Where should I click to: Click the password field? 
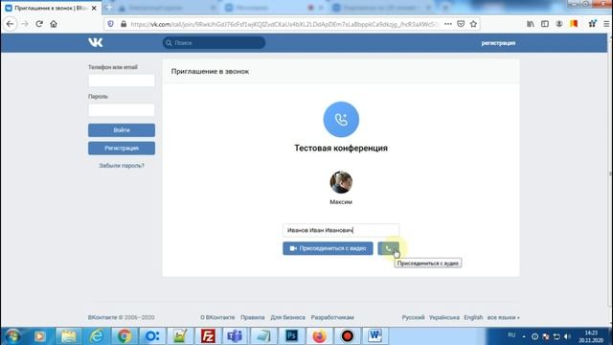(122, 110)
